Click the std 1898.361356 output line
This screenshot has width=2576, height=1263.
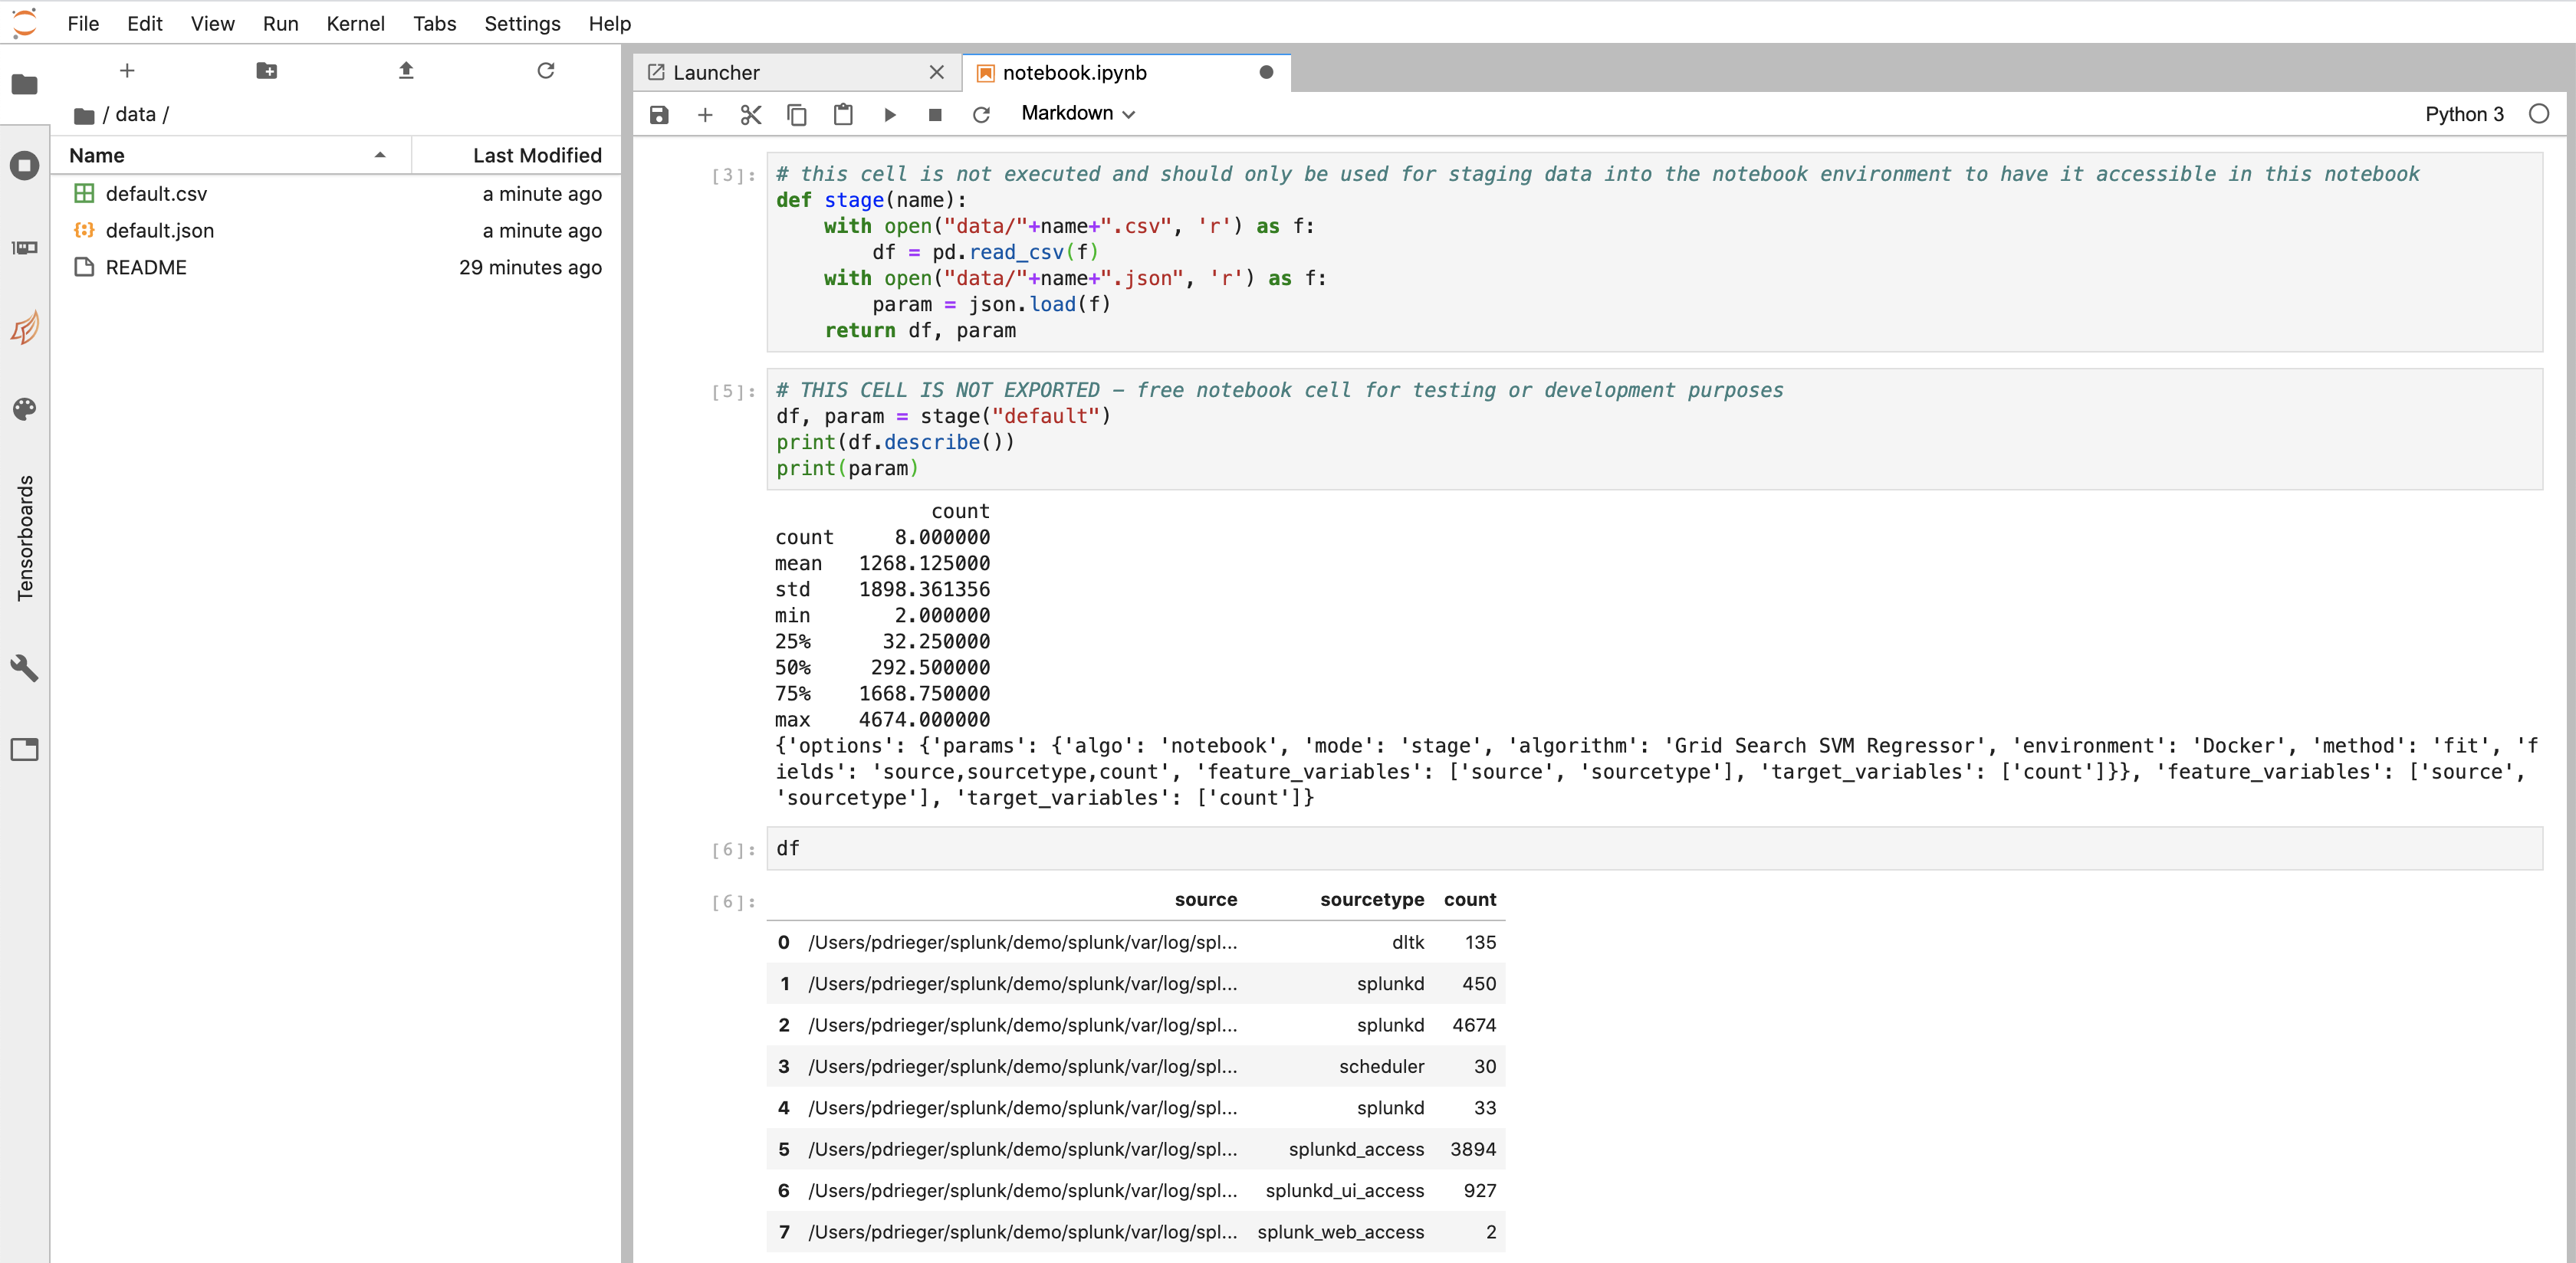click(x=882, y=590)
